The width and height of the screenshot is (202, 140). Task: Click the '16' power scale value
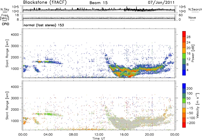coord(188,54)
